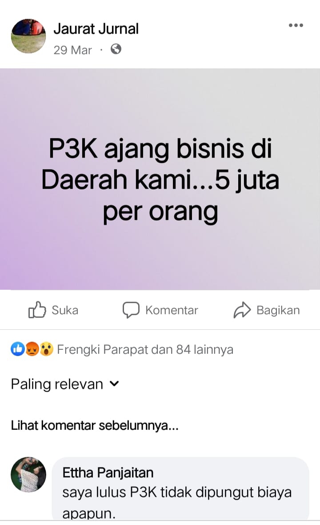Click the Bagikan share arrow icon

coord(242,310)
